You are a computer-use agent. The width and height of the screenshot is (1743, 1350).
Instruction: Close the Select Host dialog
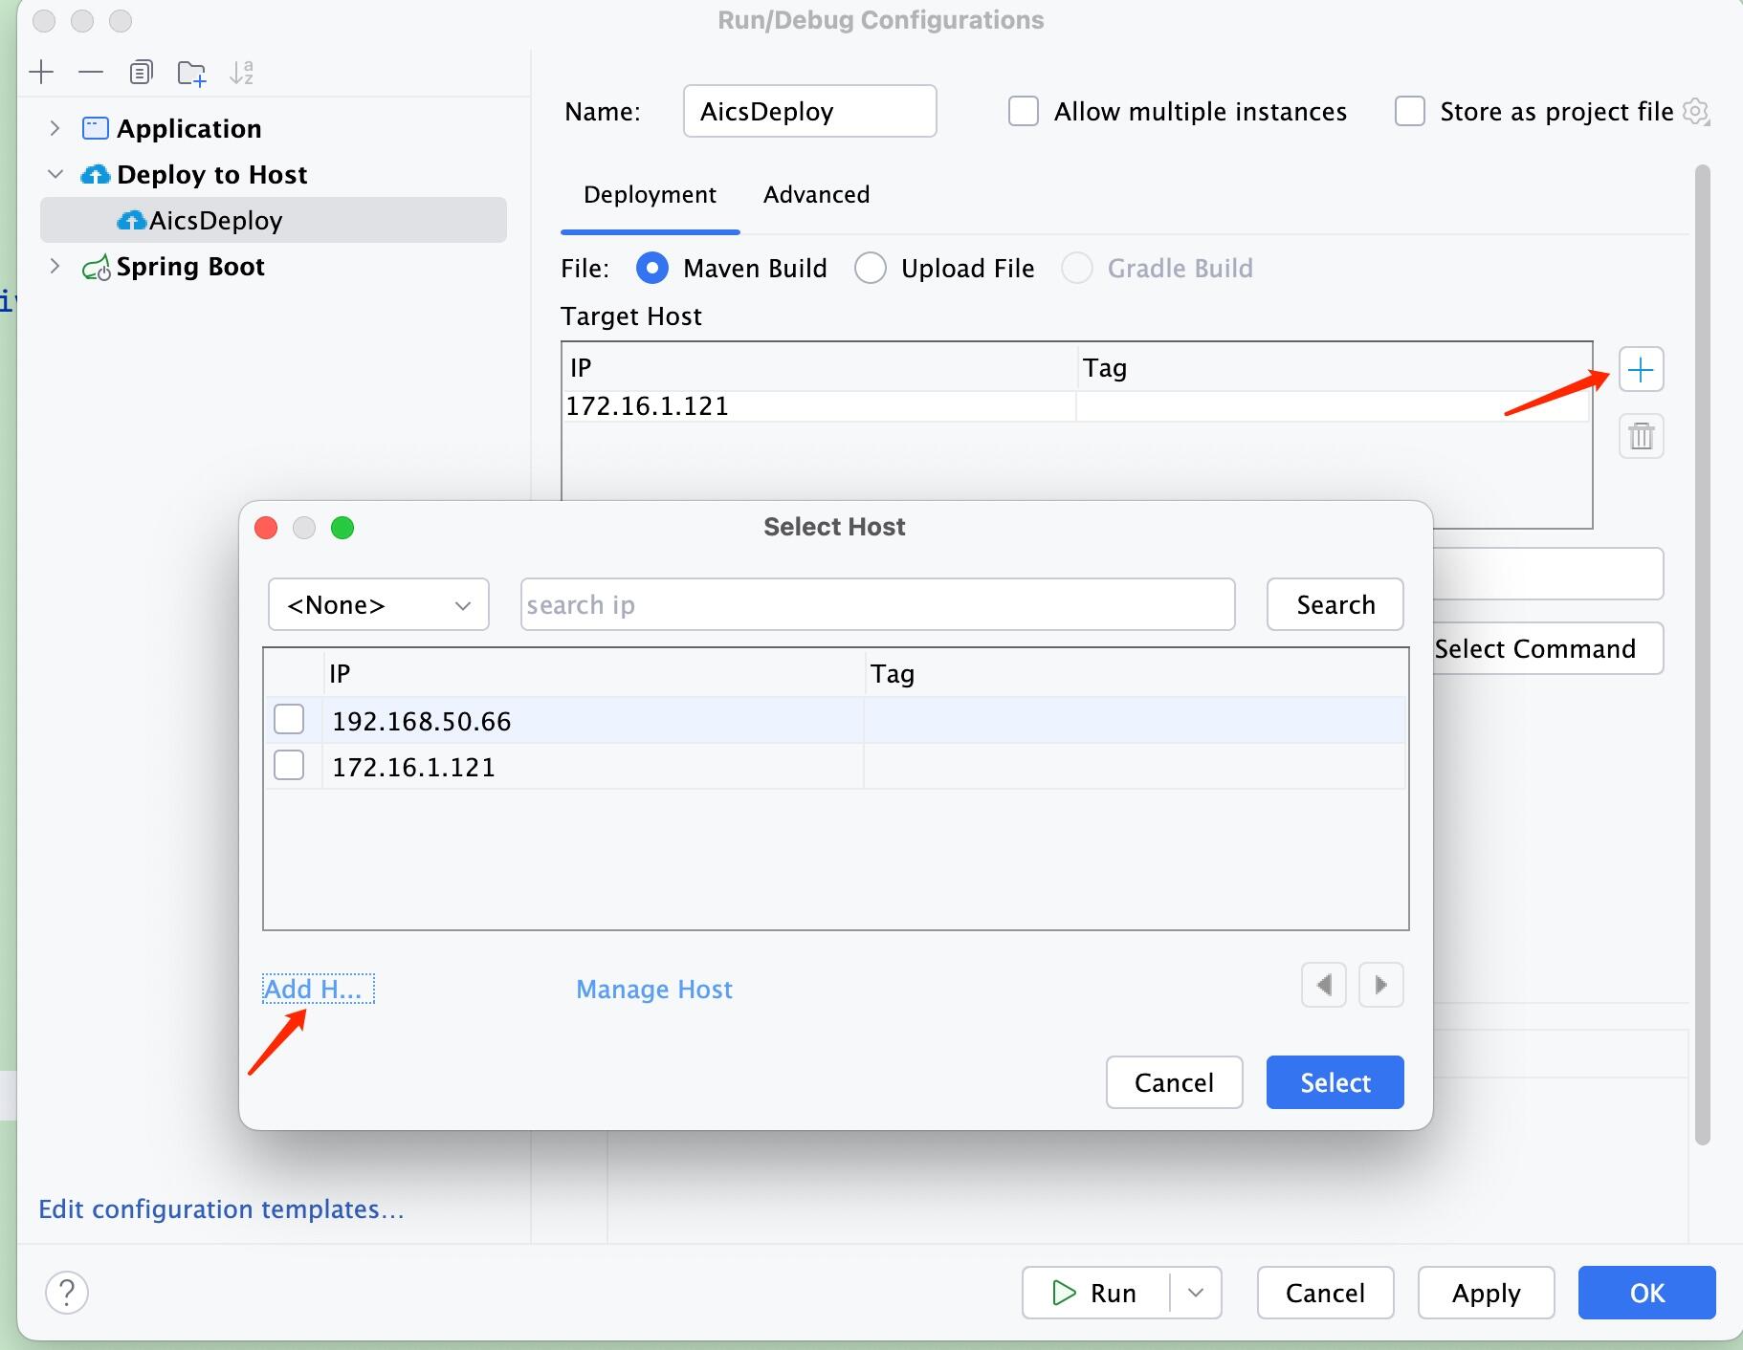click(266, 528)
